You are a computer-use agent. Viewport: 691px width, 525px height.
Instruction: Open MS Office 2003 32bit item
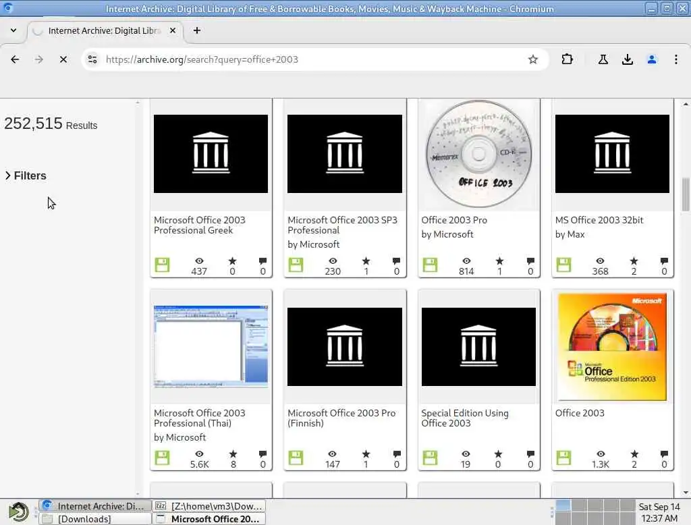pyautogui.click(x=599, y=220)
